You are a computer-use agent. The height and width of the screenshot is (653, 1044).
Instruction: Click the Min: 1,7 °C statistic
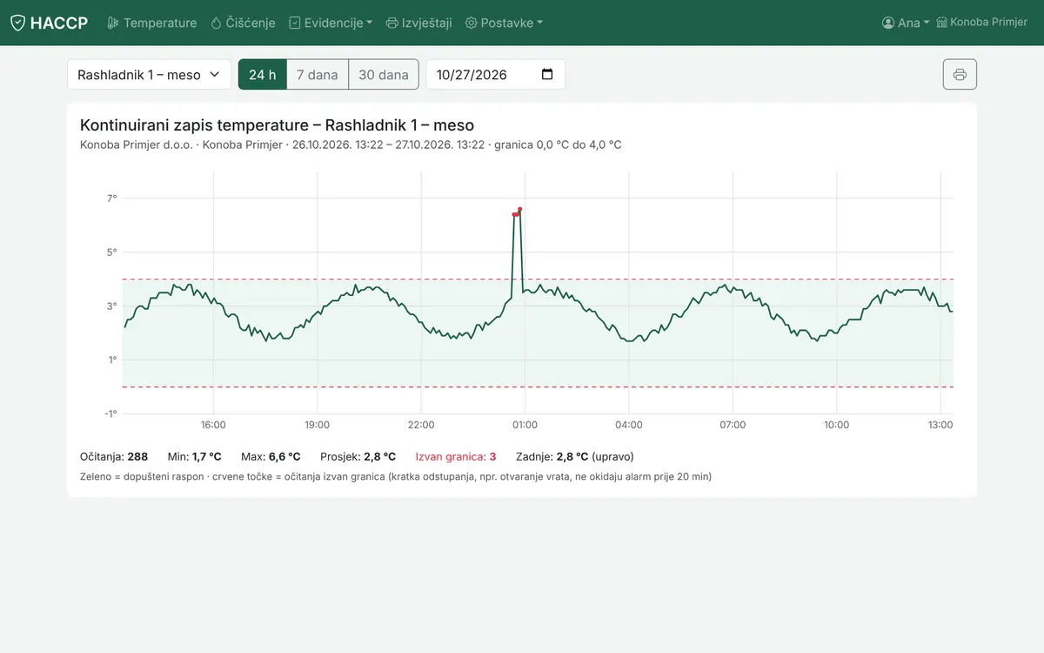(195, 456)
